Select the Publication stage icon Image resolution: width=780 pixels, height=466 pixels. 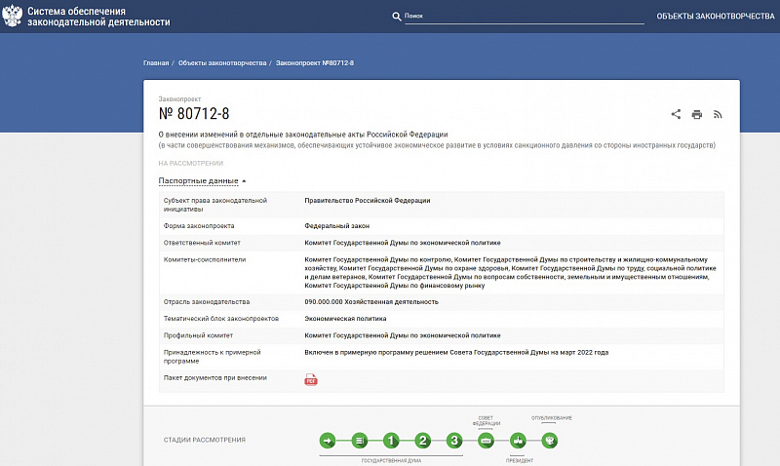point(550,440)
